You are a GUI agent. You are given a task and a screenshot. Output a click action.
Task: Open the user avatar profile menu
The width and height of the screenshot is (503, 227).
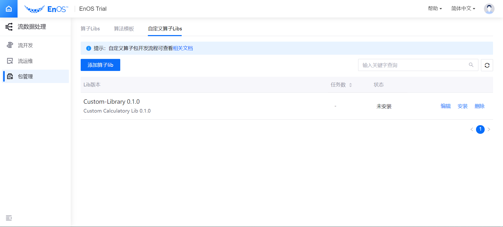pos(489,9)
